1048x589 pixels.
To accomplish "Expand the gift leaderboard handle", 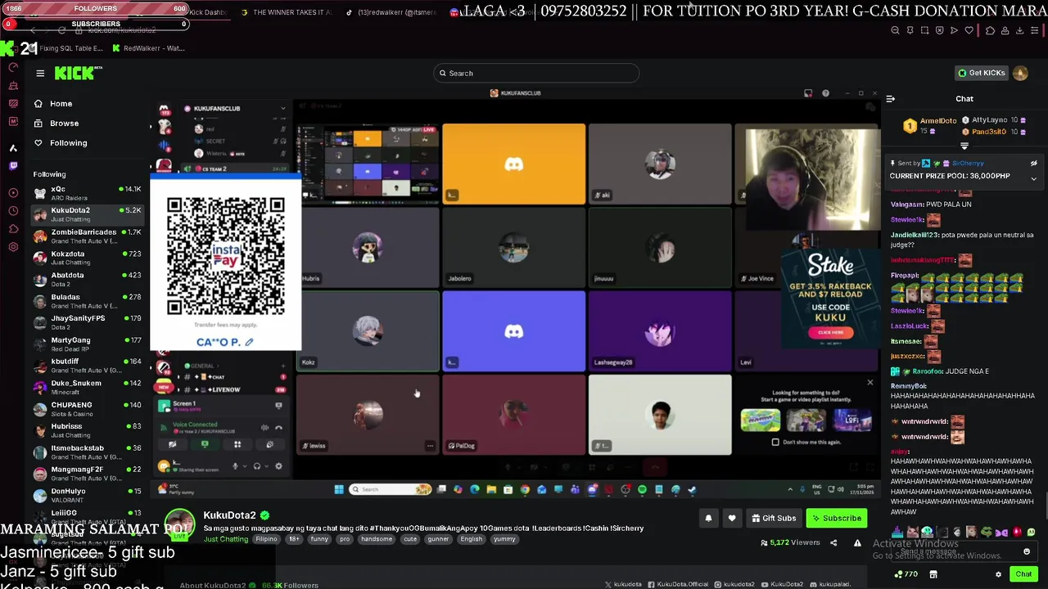I will (x=964, y=146).
